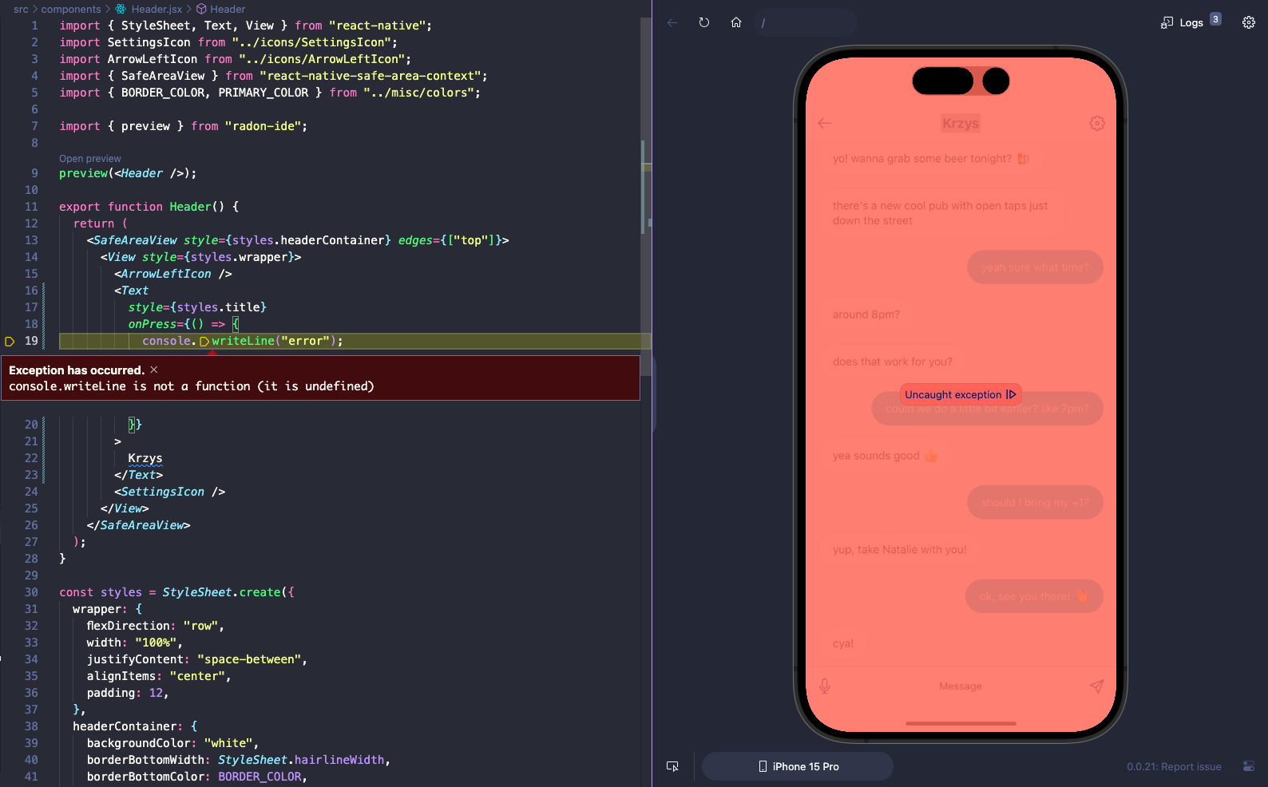This screenshot has height=787, width=1268.
Task: Dismiss the exception message box
Action: pyautogui.click(x=154, y=370)
